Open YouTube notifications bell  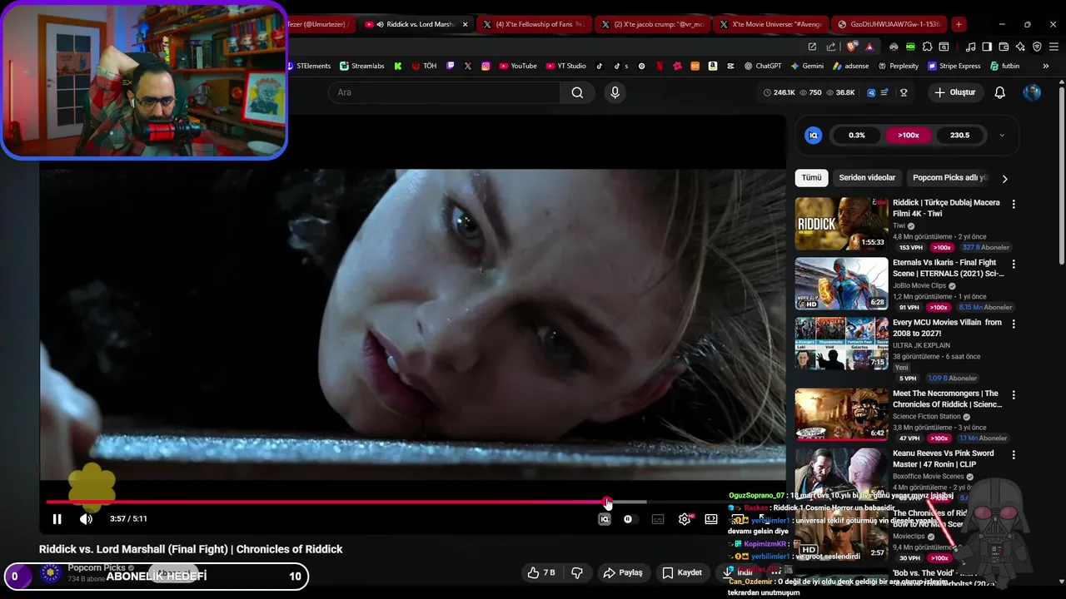click(x=1000, y=92)
